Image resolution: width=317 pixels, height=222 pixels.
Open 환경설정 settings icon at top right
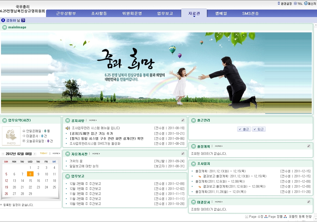(279, 4)
